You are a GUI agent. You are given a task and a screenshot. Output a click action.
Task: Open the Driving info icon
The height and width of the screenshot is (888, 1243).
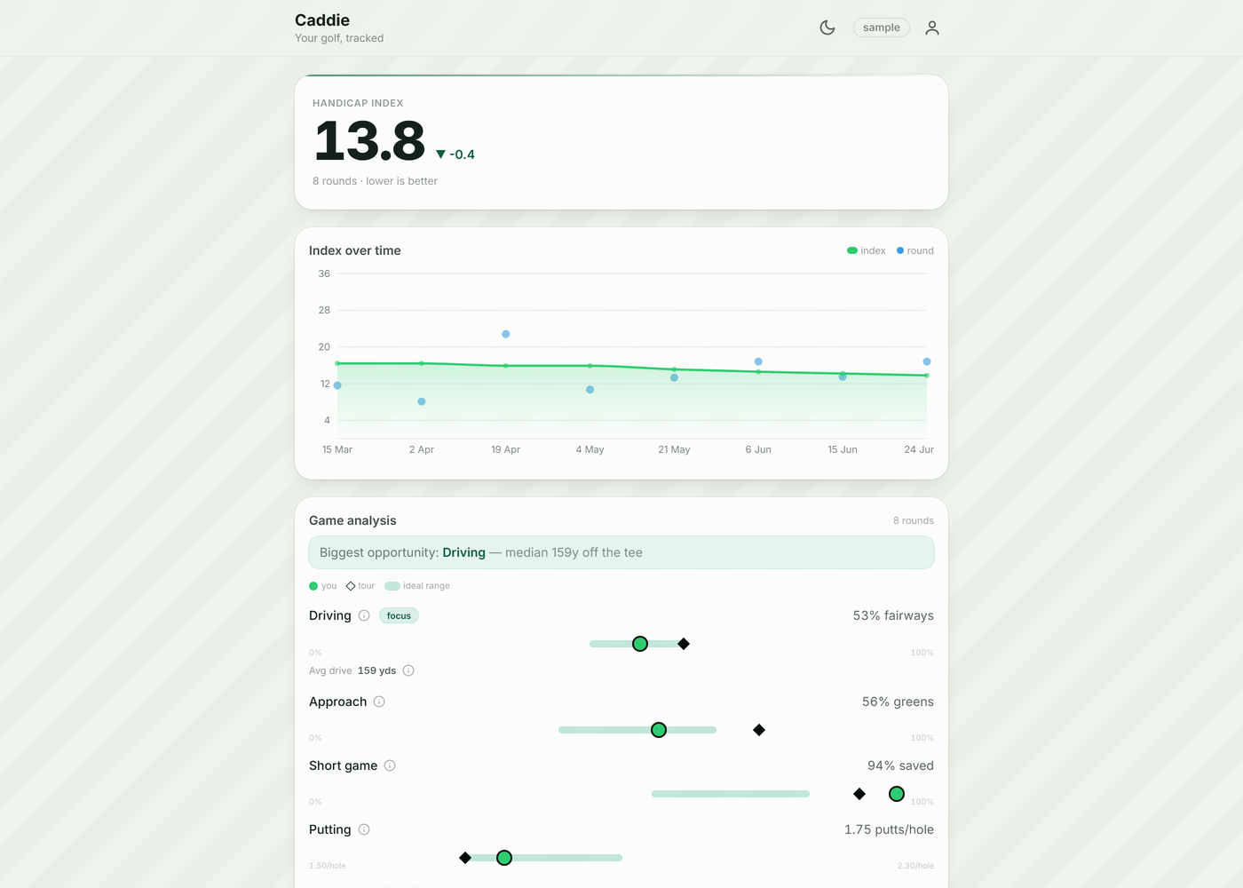[364, 615]
